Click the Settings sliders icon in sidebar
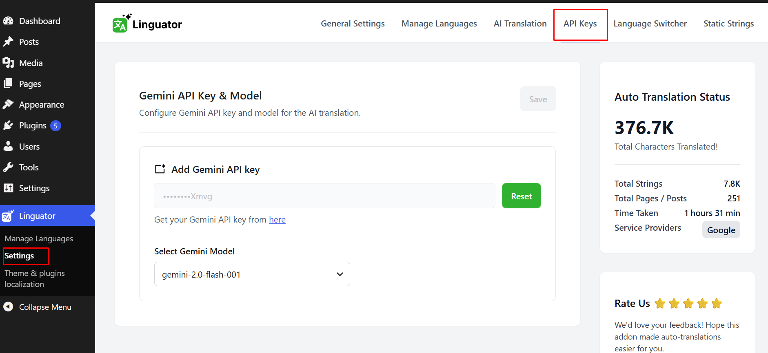The width and height of the screenshot is (768, 353). coord(8,188)
